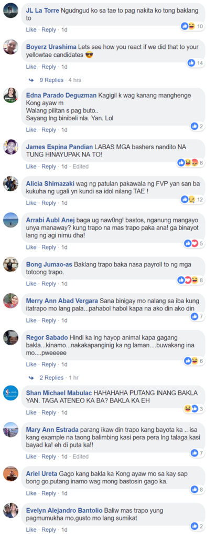Open the reactions on JL La Torre's comment
Screen dimensions: 216x538
click(x=192, y=26)
